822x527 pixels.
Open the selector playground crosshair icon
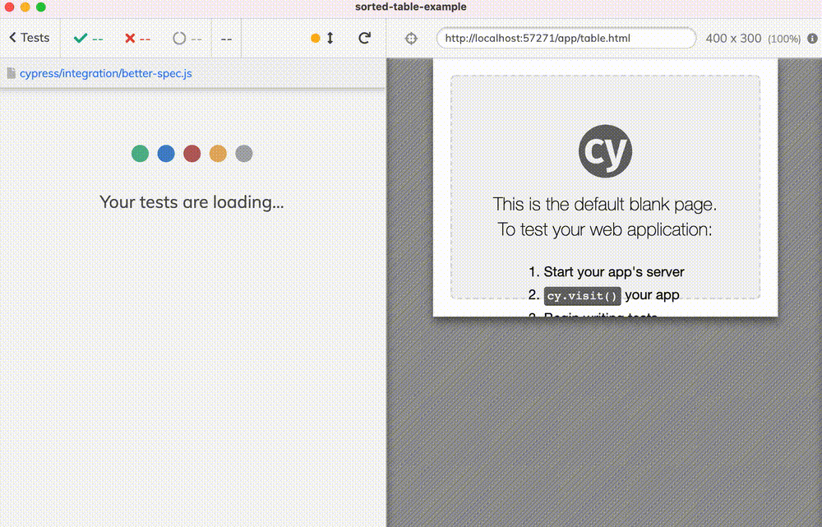point(411,39)
